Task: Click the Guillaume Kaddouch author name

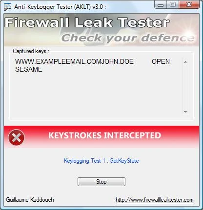Action: click(x=30, y=200)
